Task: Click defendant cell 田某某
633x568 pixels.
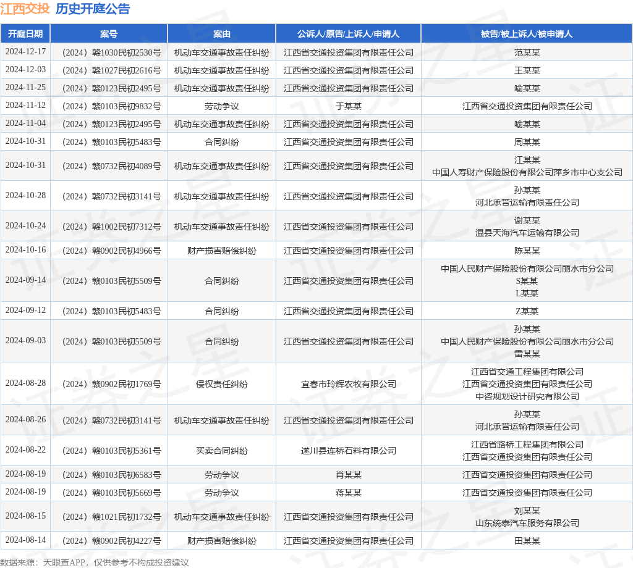Action: pyautogui.click(x=527, y=541)
